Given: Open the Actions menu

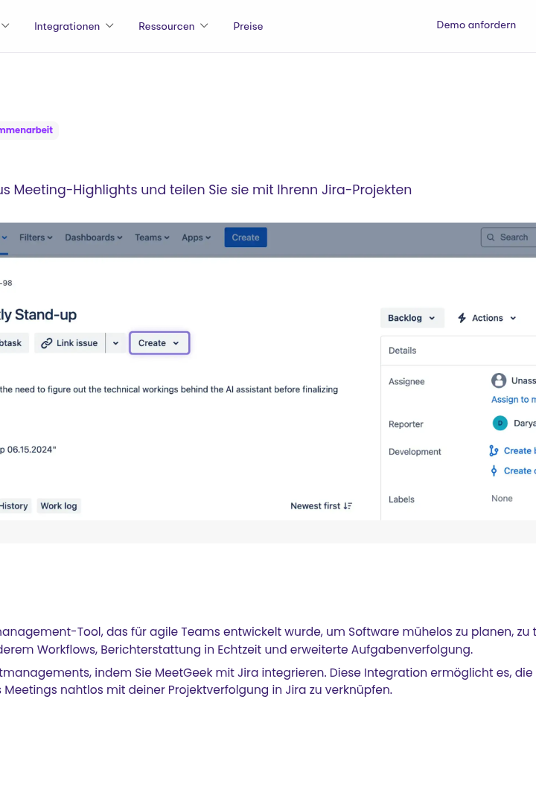Looking at the screenshot, I should click(x=487, y=318).
